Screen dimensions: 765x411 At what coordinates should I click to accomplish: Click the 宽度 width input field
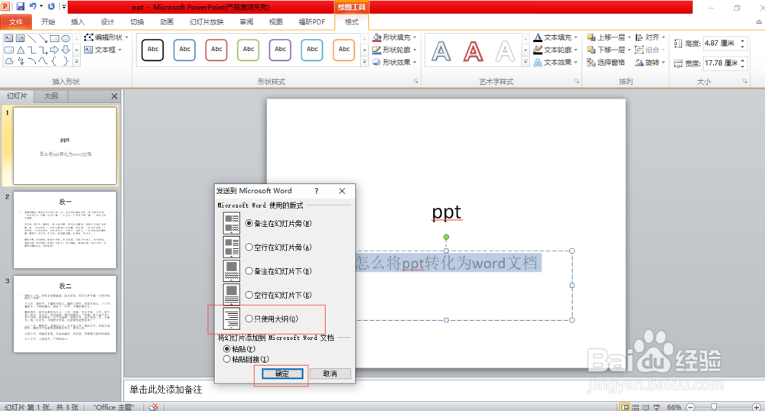click(x=721, y=63)
